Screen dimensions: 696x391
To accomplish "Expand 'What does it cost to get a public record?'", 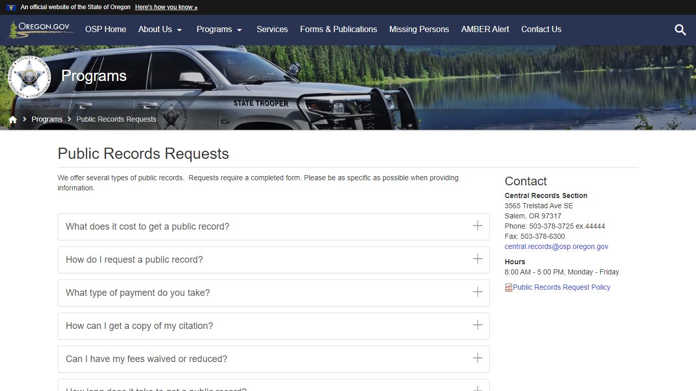I will coord(274,227).
